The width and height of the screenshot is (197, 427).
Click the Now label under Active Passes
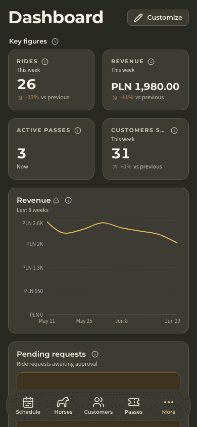(x=22, y=166)
